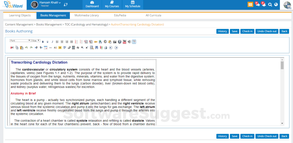Click top Save button
The height and width of the screenshot is (143, 293).
pyautogui.click(x=234, y=31)
